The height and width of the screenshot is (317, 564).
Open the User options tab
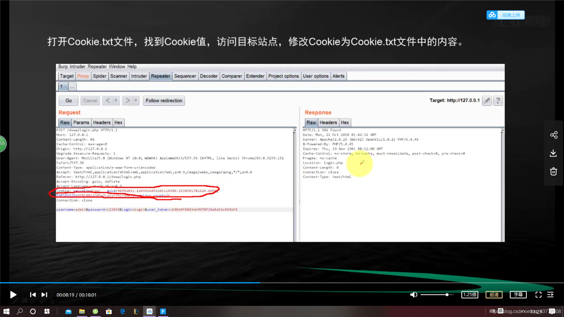(316, 76)
